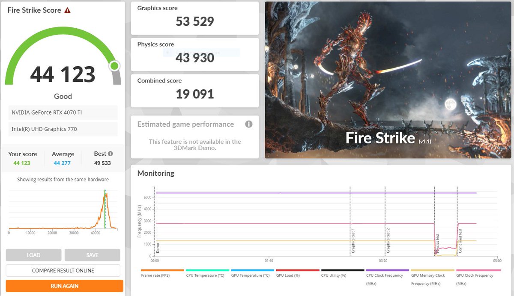Click the Intel(R) UHD Graphics 770 row
This screenshot has width=514, height=296.
(63, 129)
